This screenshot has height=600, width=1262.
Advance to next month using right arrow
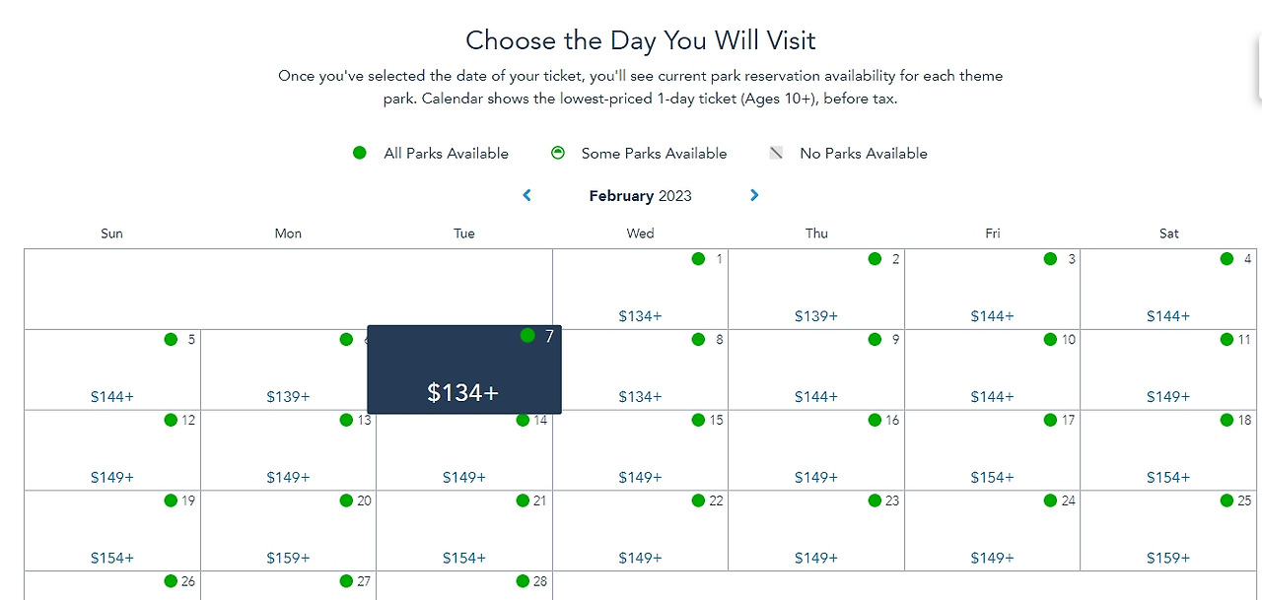point(754,195)
